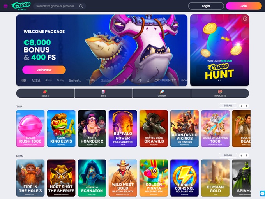Image resolution: width=265 pixels, height=199 pixels.
Task: Show next Top games with right arrow
Action: [247, 106]
